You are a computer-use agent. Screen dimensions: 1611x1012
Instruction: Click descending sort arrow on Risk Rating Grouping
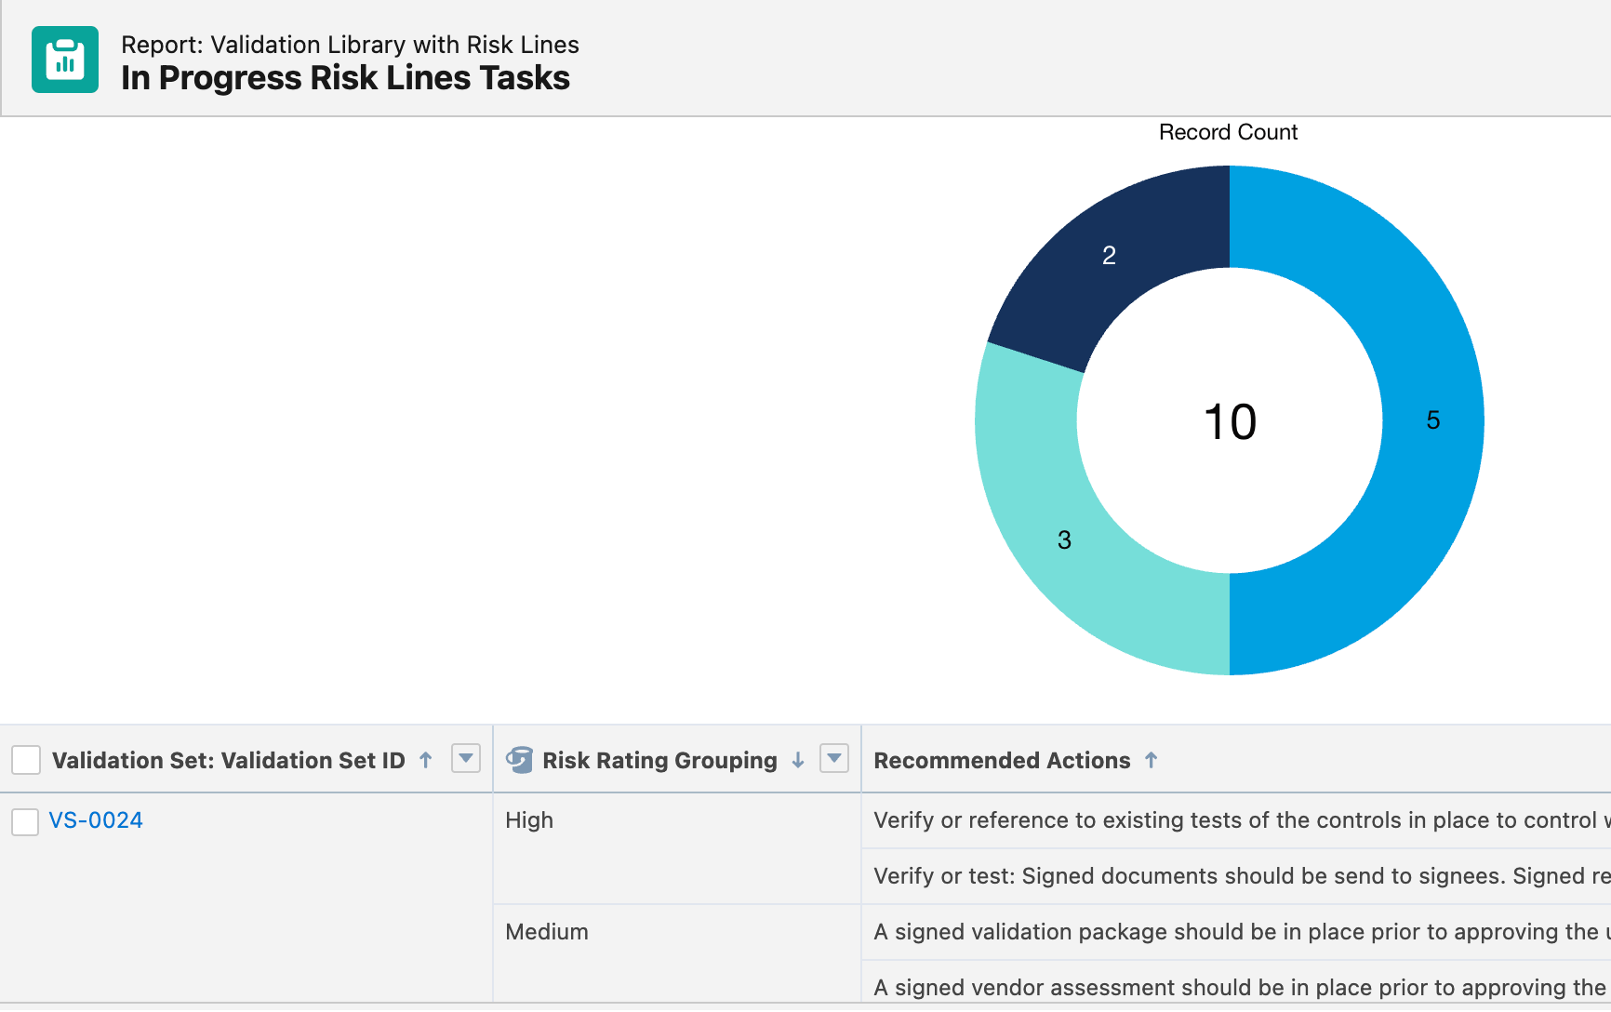coord(798,760)
